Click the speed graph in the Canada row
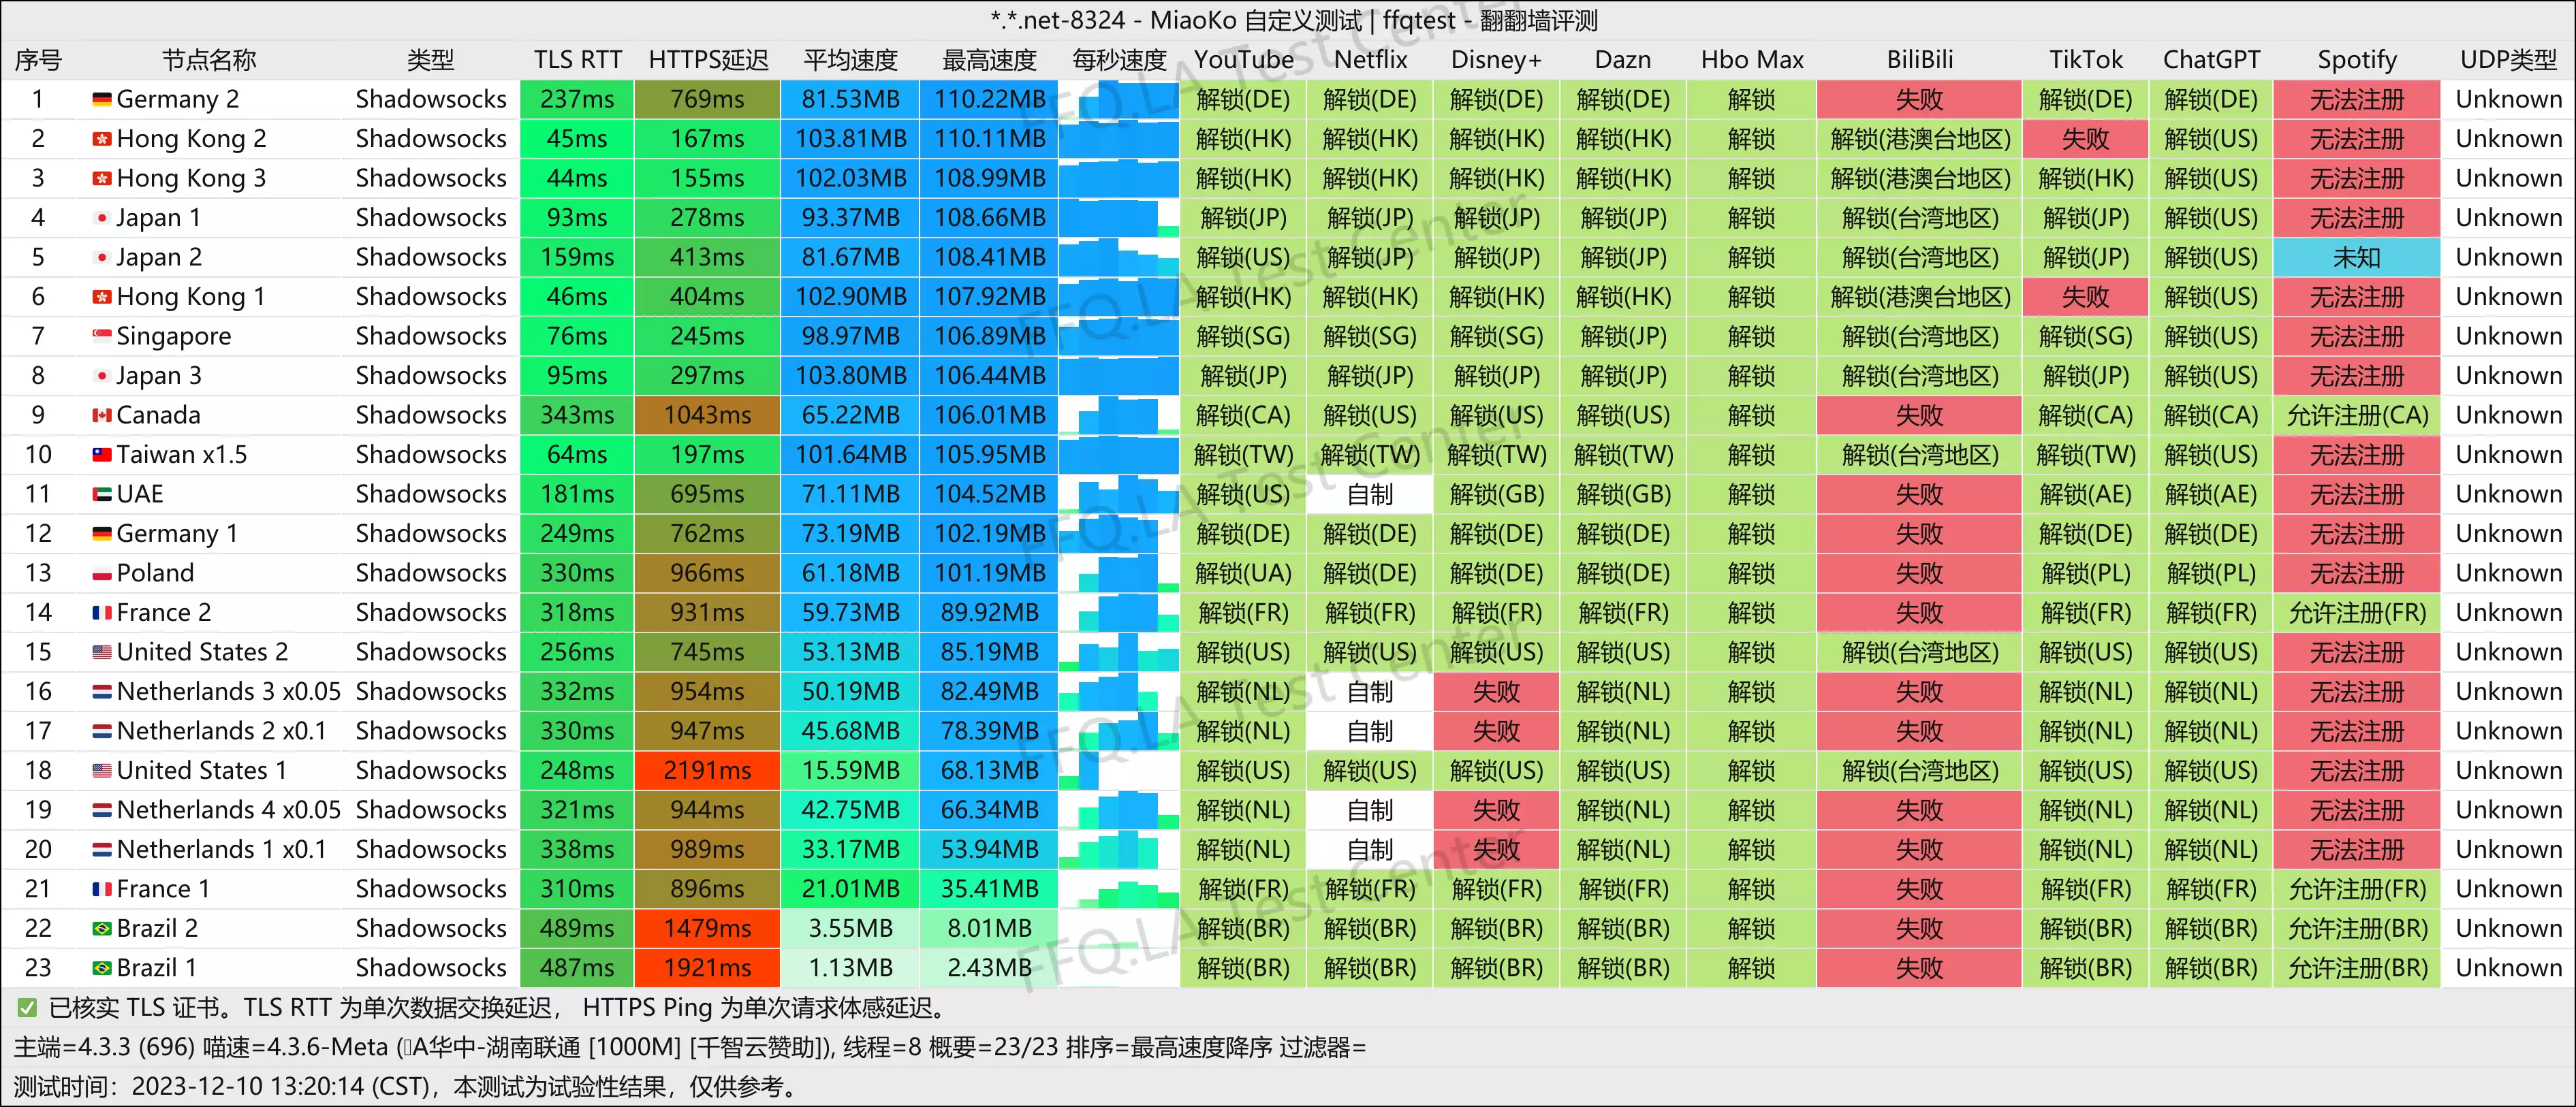Screen dimensions: 2576x1107 tap(1119, 415)
